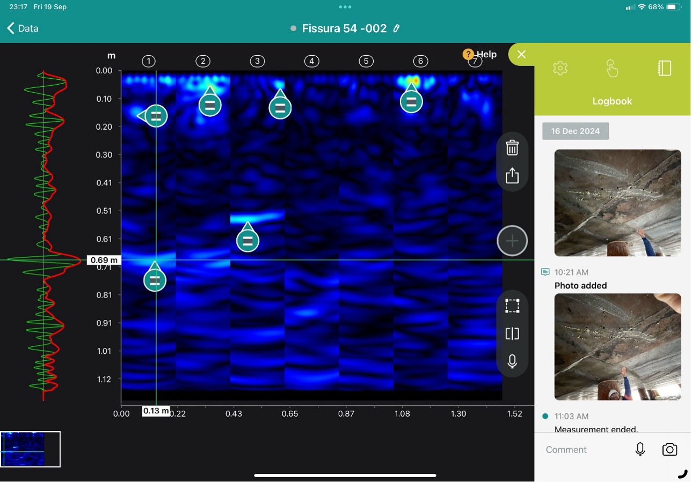This screenshot has width=692, height=483.
Task: Open the settings gear tab
Action: 560,68
